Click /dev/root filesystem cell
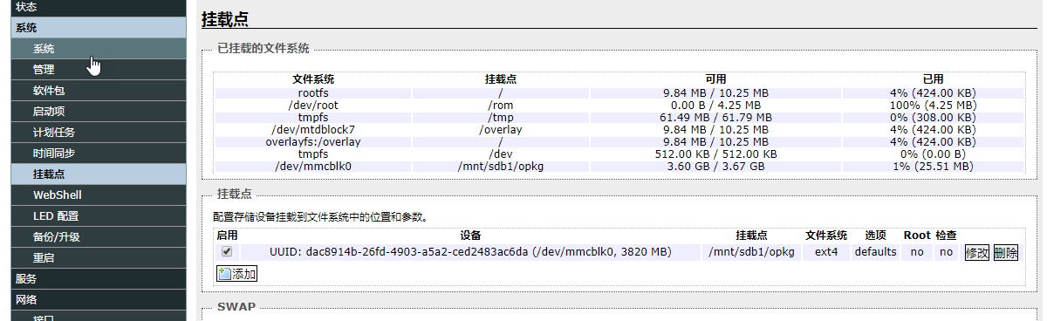The width and height of the screenshot is (1047, 321). [x=312, y=105]
